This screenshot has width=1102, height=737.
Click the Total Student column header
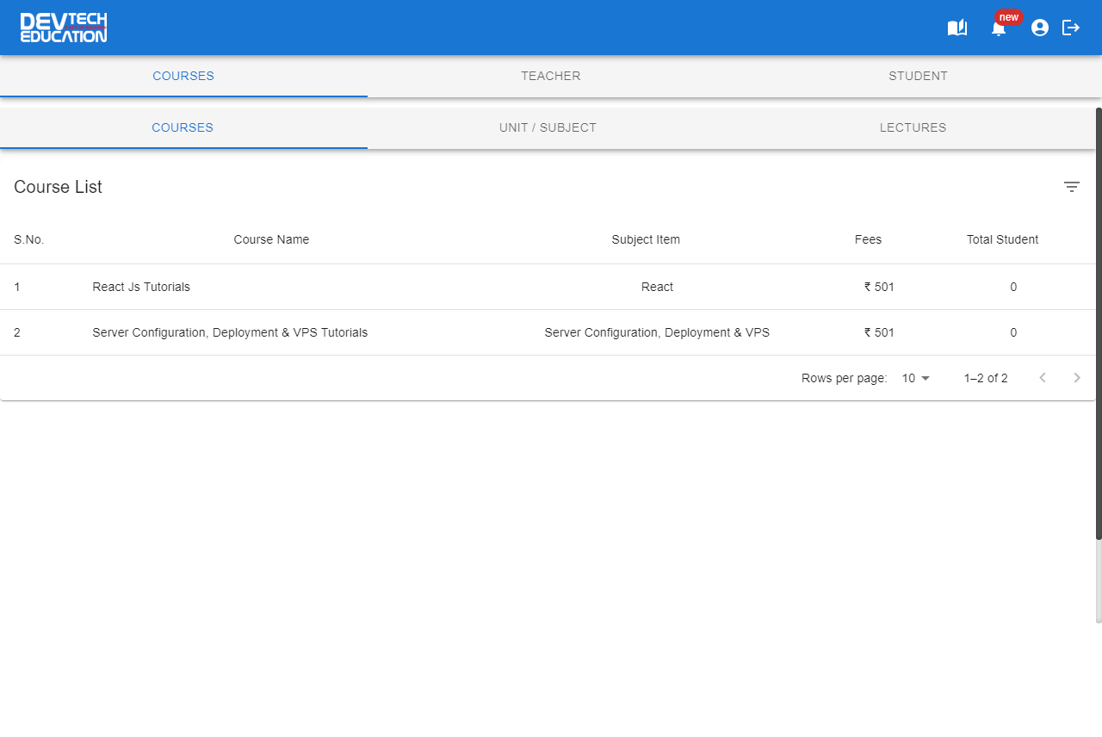(x=1002, y=239)
